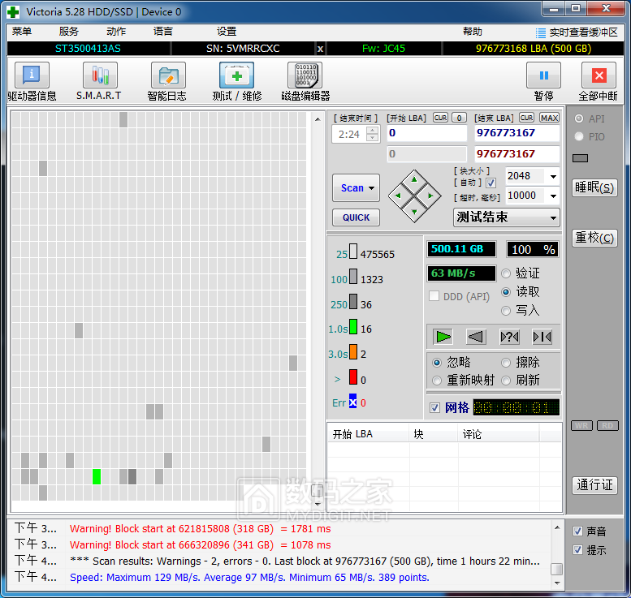
Task: Toggle the hints (提示) checkbox
Action: click(x=578, y=550)
